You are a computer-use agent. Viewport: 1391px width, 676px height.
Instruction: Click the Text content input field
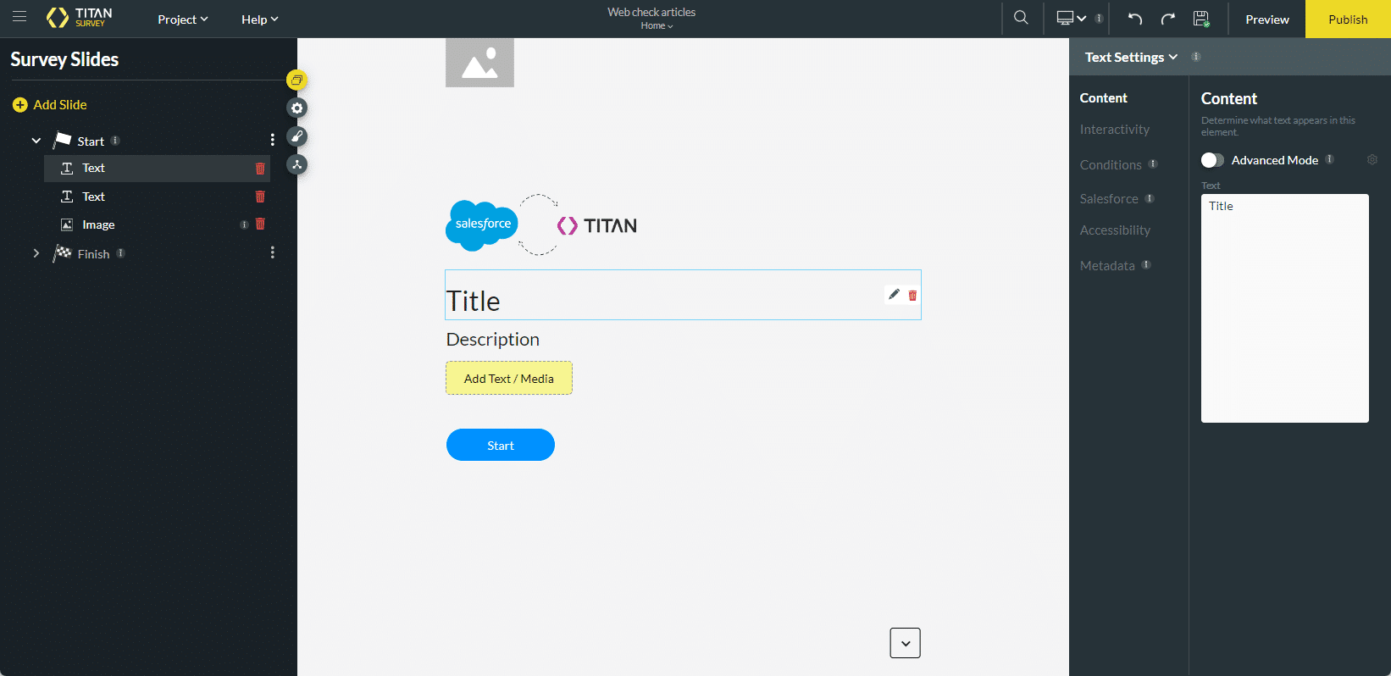[x=1284, y=308]
